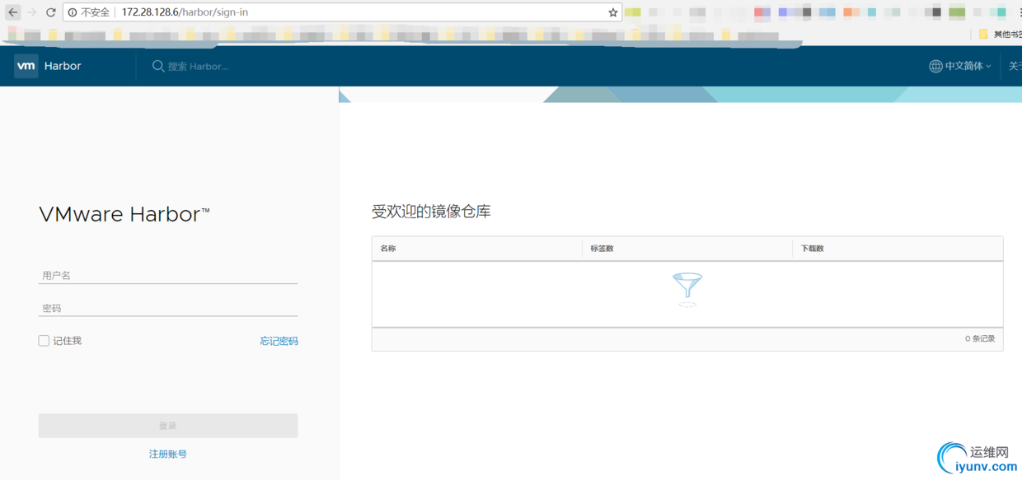The height and width of the screenshot is (480, 1022).
Task: Sort by the 标签数 column header
Action: (602, 249)
